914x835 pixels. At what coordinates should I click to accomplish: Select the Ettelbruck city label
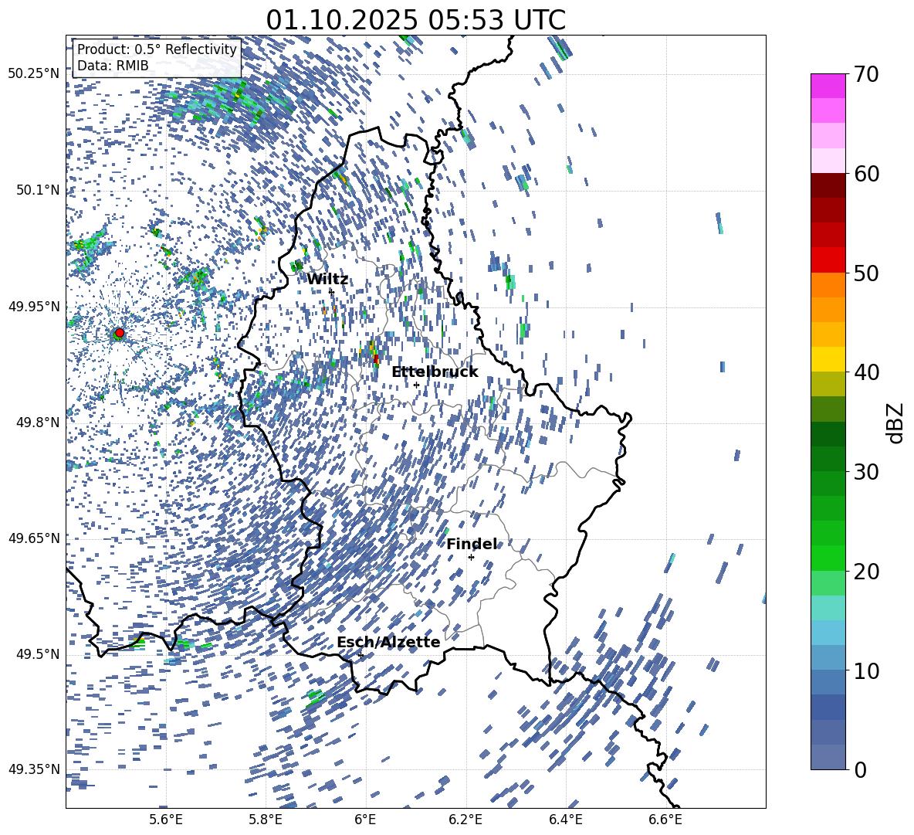point(435,372)
